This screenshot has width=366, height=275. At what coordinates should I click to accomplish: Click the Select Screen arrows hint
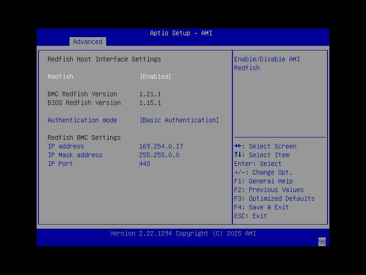[x=265, y=146]
